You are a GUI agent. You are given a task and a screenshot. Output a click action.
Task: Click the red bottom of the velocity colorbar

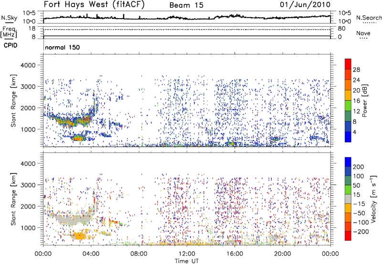pyautogui.click(x=348, y=236)
